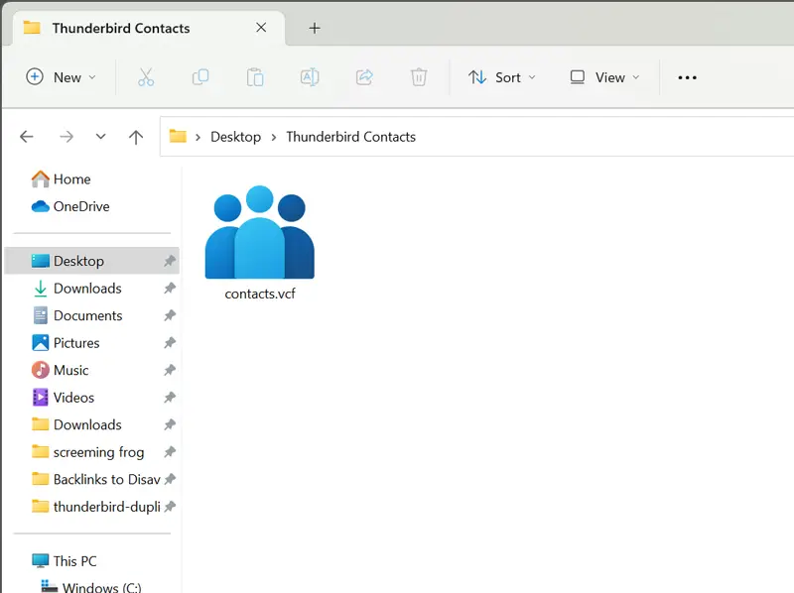Viewport: 794px width, 593px height.
Task: Click the Rename icon in toolbar
Action: click(x=310, y=77)
